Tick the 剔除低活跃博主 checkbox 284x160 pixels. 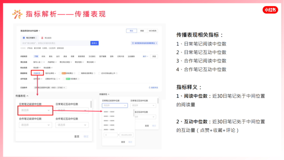click(79, 73)
